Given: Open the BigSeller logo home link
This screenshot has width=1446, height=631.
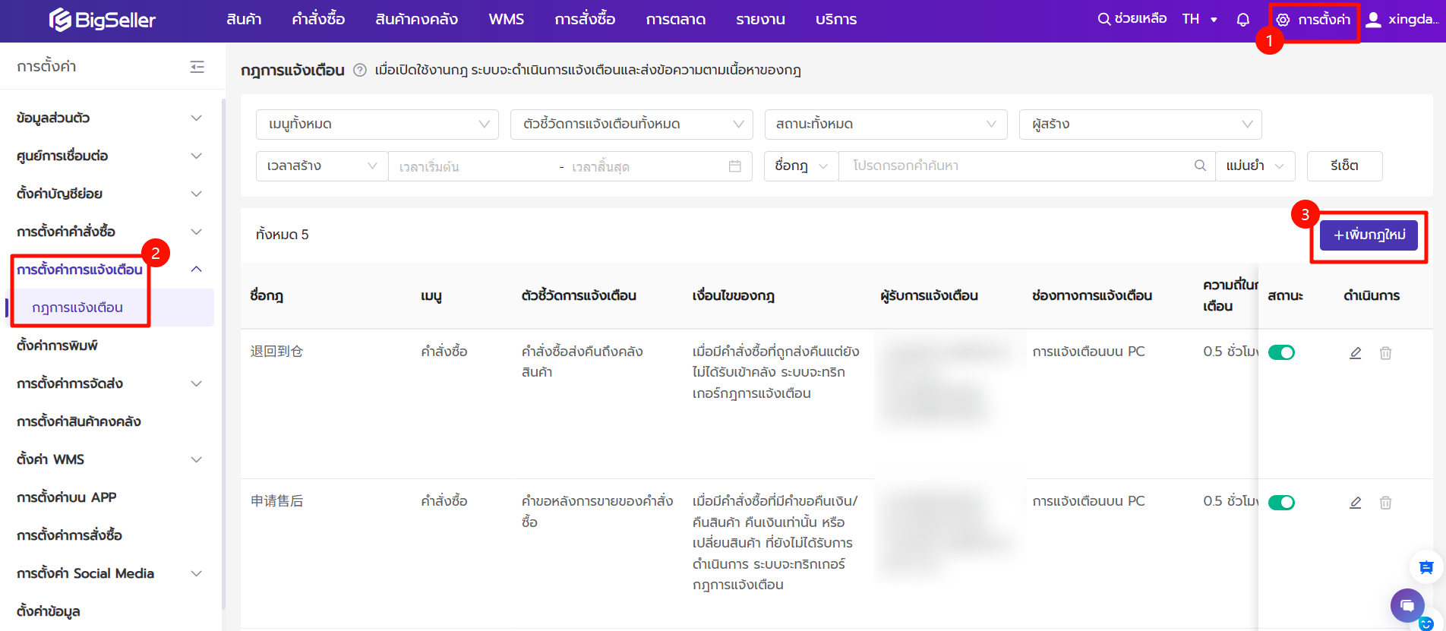Looking at the screenshot, I should pyautogui.click(x=103, y=20).
